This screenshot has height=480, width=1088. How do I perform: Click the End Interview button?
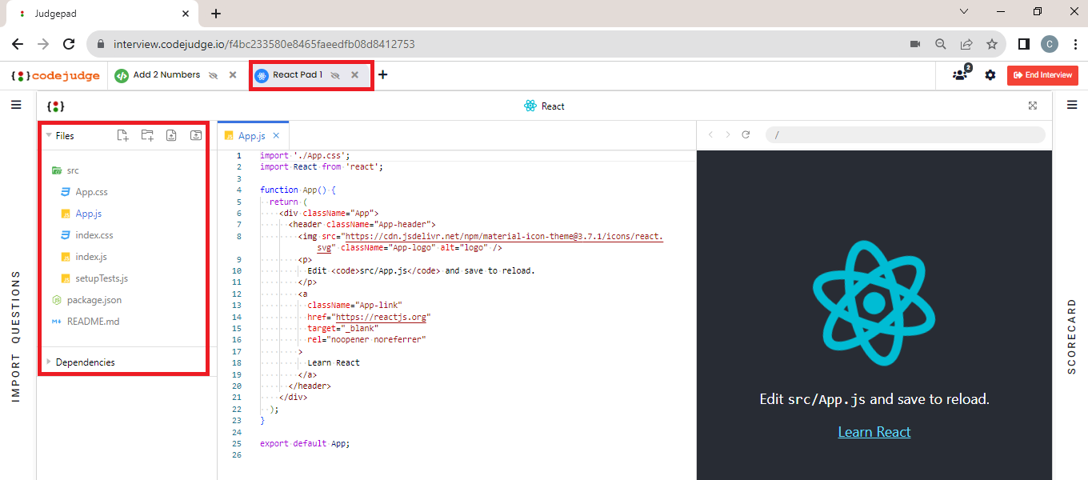click(1042, 74)
